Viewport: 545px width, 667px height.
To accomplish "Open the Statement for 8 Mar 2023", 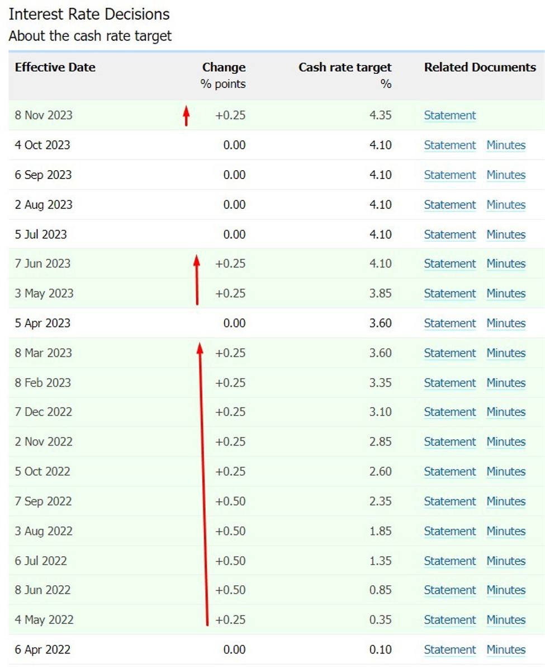I will 450,353.
